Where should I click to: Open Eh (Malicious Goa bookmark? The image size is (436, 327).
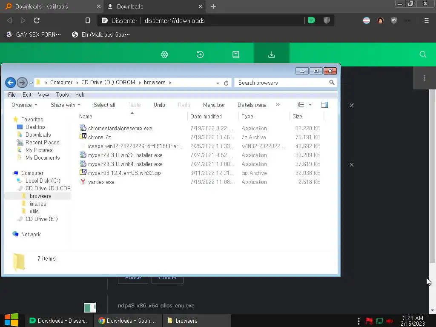pyautogui.click(x=100, y=34)
